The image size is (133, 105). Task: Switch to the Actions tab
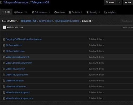tap(59, 12)
